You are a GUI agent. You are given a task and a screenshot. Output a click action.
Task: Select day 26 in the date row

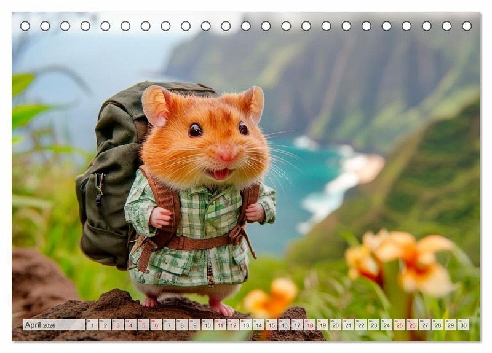coord(411,325)
